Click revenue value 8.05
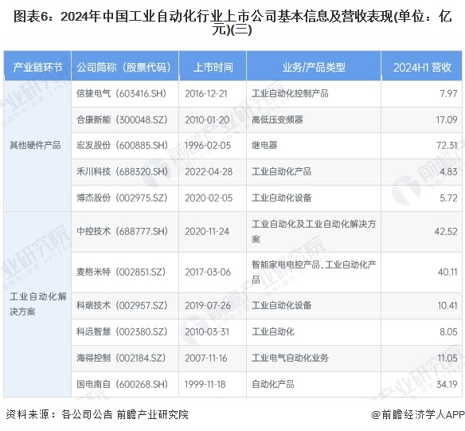The image size is (465, 431). click(449, 331)
